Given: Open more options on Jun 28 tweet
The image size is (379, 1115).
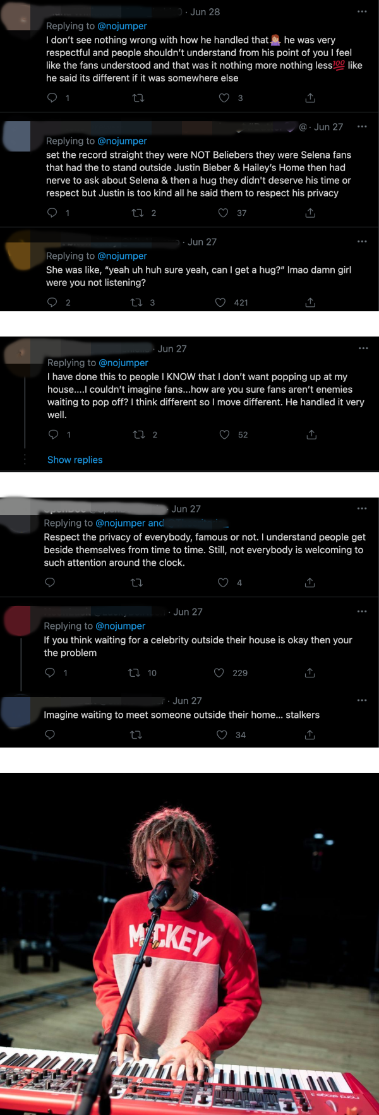Looking at the screenshot, I should point(362,11).
